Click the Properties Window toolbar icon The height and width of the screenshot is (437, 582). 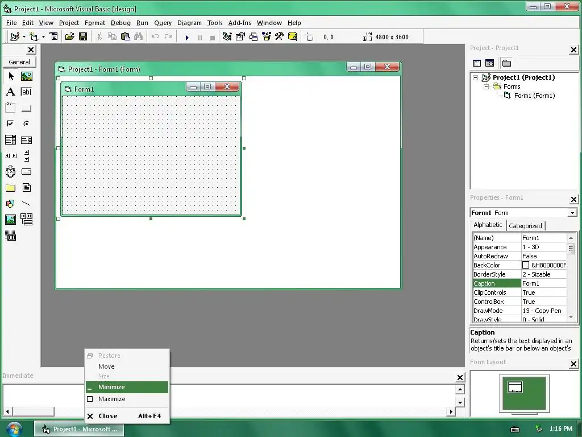point(240,36)
